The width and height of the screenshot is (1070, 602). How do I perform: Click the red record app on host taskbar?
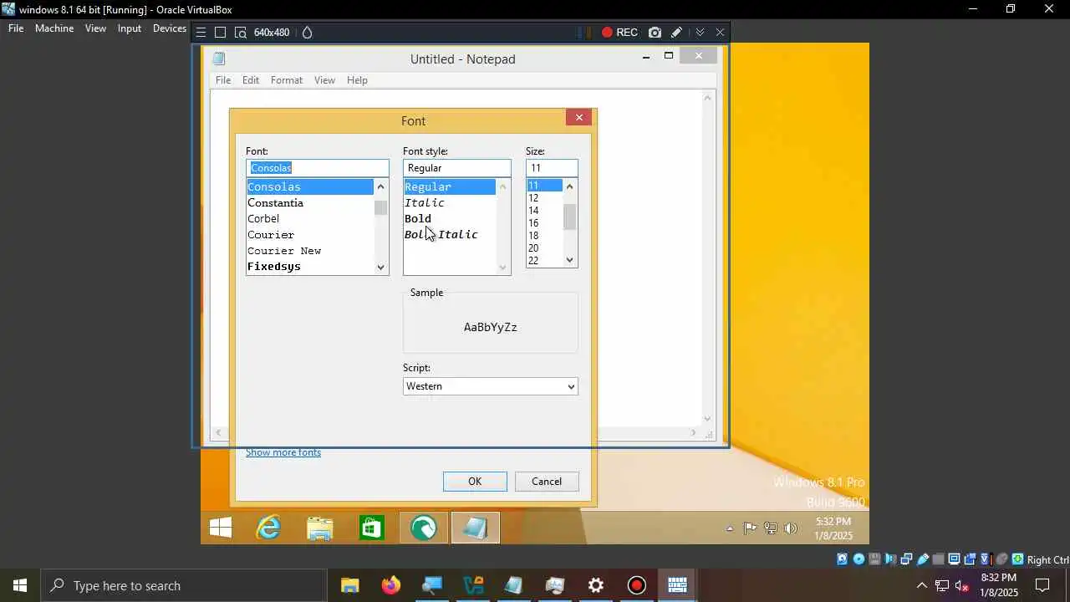coord(637,585)
